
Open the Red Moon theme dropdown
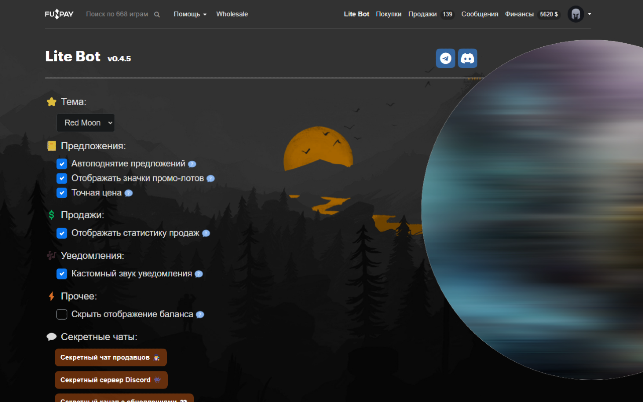click(x=86, y=123)
